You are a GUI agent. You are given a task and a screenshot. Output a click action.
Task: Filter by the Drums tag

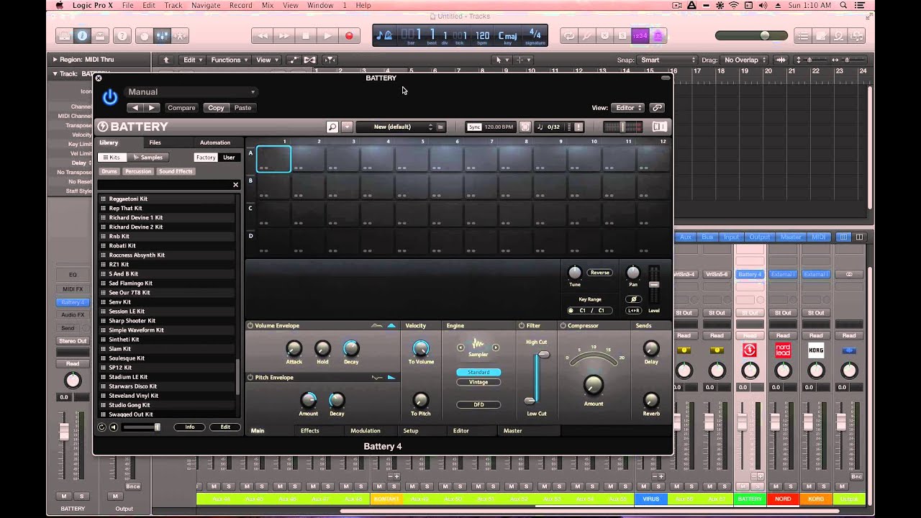point(109,171)
